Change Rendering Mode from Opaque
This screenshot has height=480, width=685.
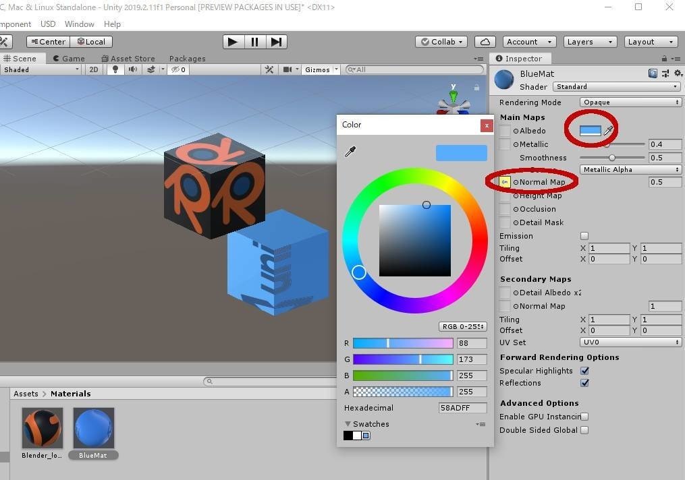tap(630, 102)
